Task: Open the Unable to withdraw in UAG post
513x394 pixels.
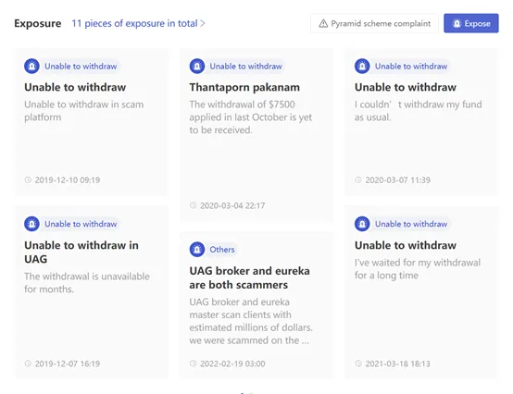Action: (81, 252)
